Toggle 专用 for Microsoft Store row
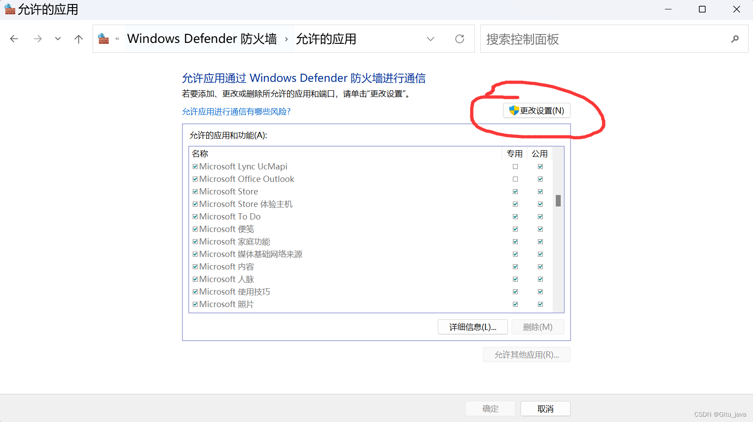This screenshot has height=422, width=753. point(515,191)
